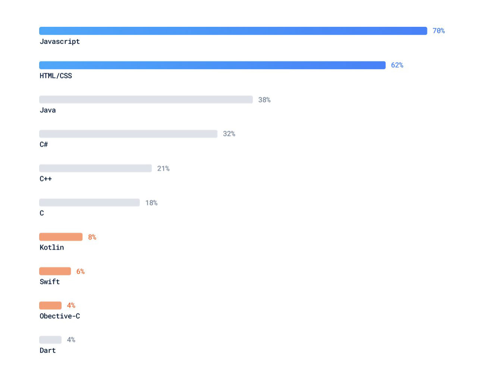The height and width of the screenshot is (379, 490).
Task: Click the blue HTML/CSS bar
Action: [212, 65]
